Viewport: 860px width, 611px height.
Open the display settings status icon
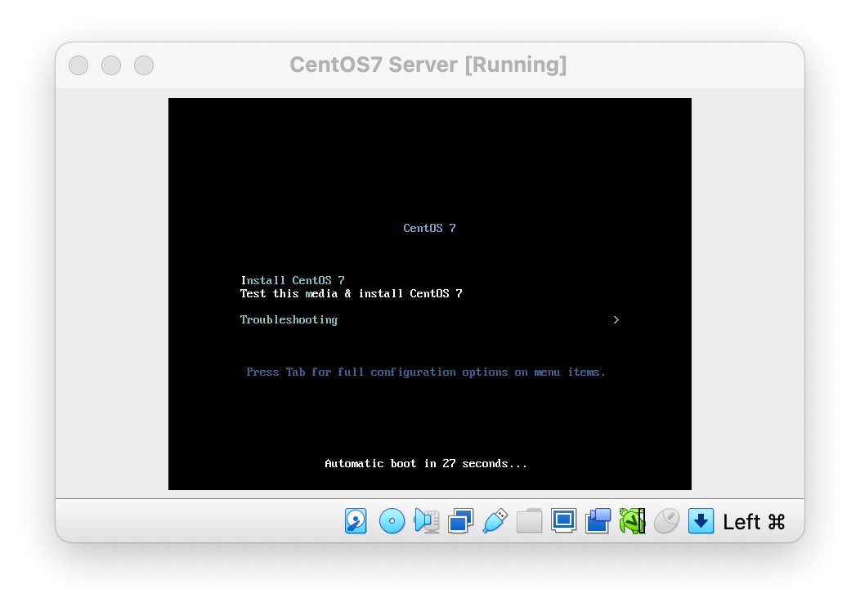tap(564, 520)
